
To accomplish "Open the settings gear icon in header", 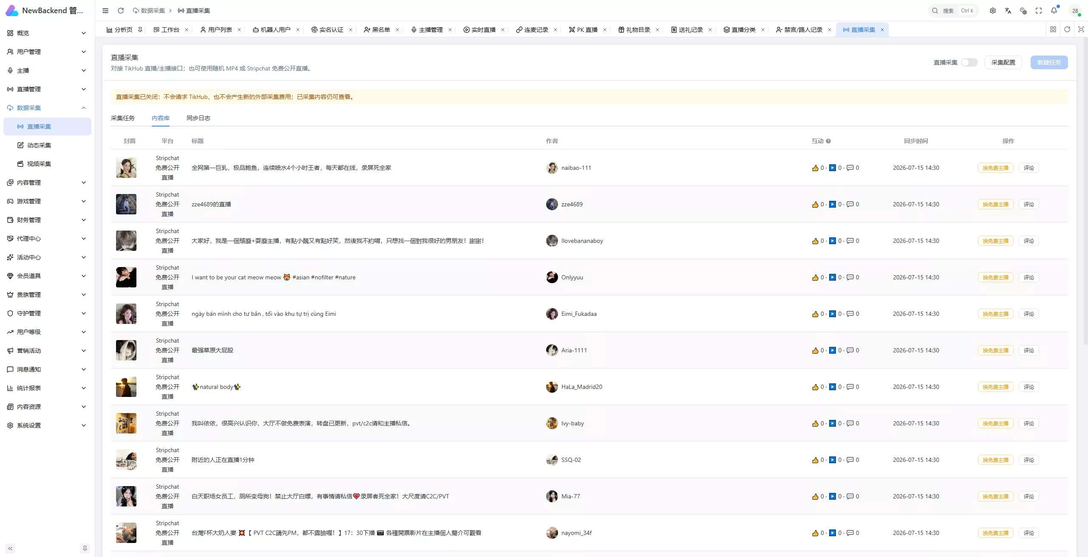I will (992, 11).
